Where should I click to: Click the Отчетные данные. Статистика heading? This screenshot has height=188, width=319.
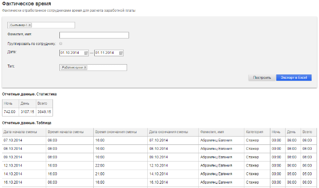tap(29, 94)
